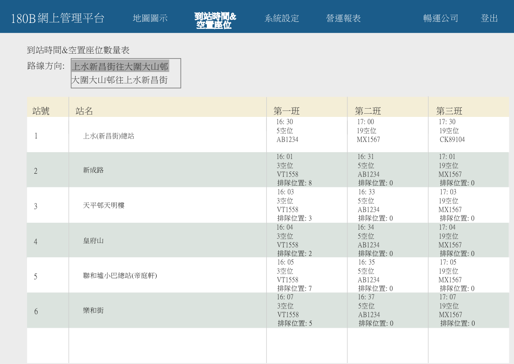
Task: Click 登出 to log out
Action: pos(489,18)
